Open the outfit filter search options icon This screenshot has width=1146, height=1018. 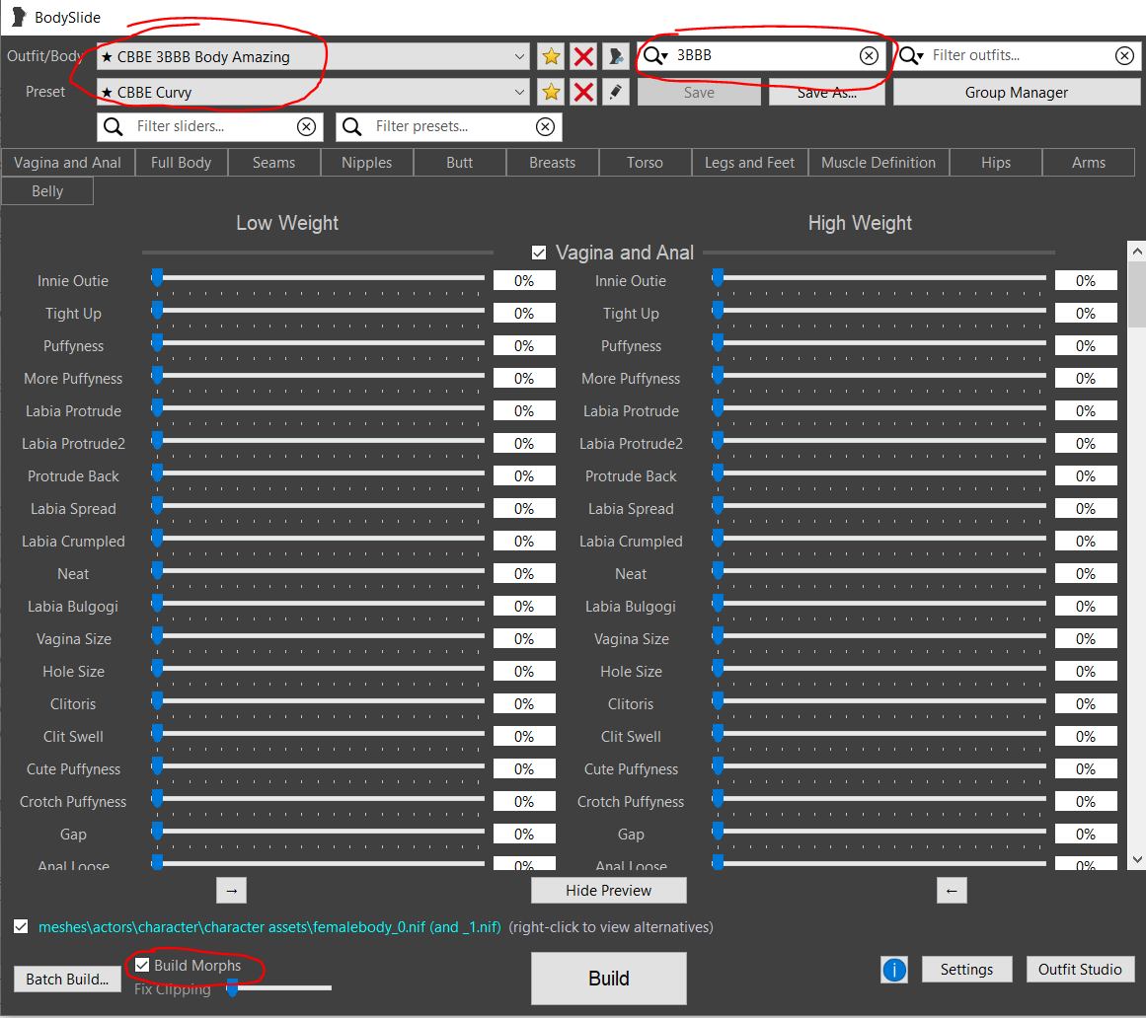pyautogui.click(x=911, y=55)
